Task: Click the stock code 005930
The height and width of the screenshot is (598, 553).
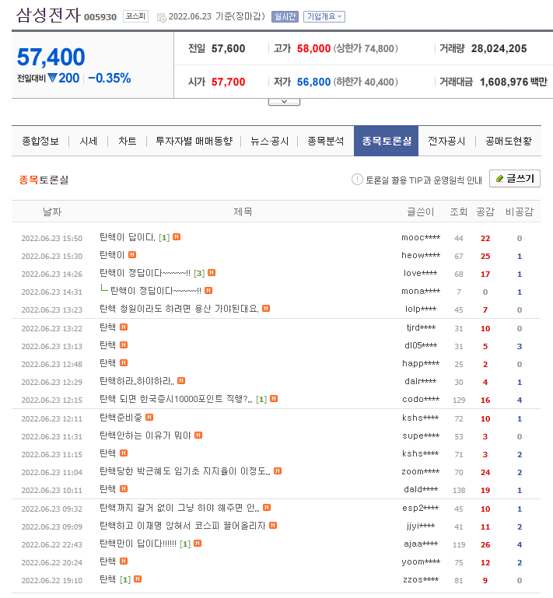Action: click(x=100, y=17)
